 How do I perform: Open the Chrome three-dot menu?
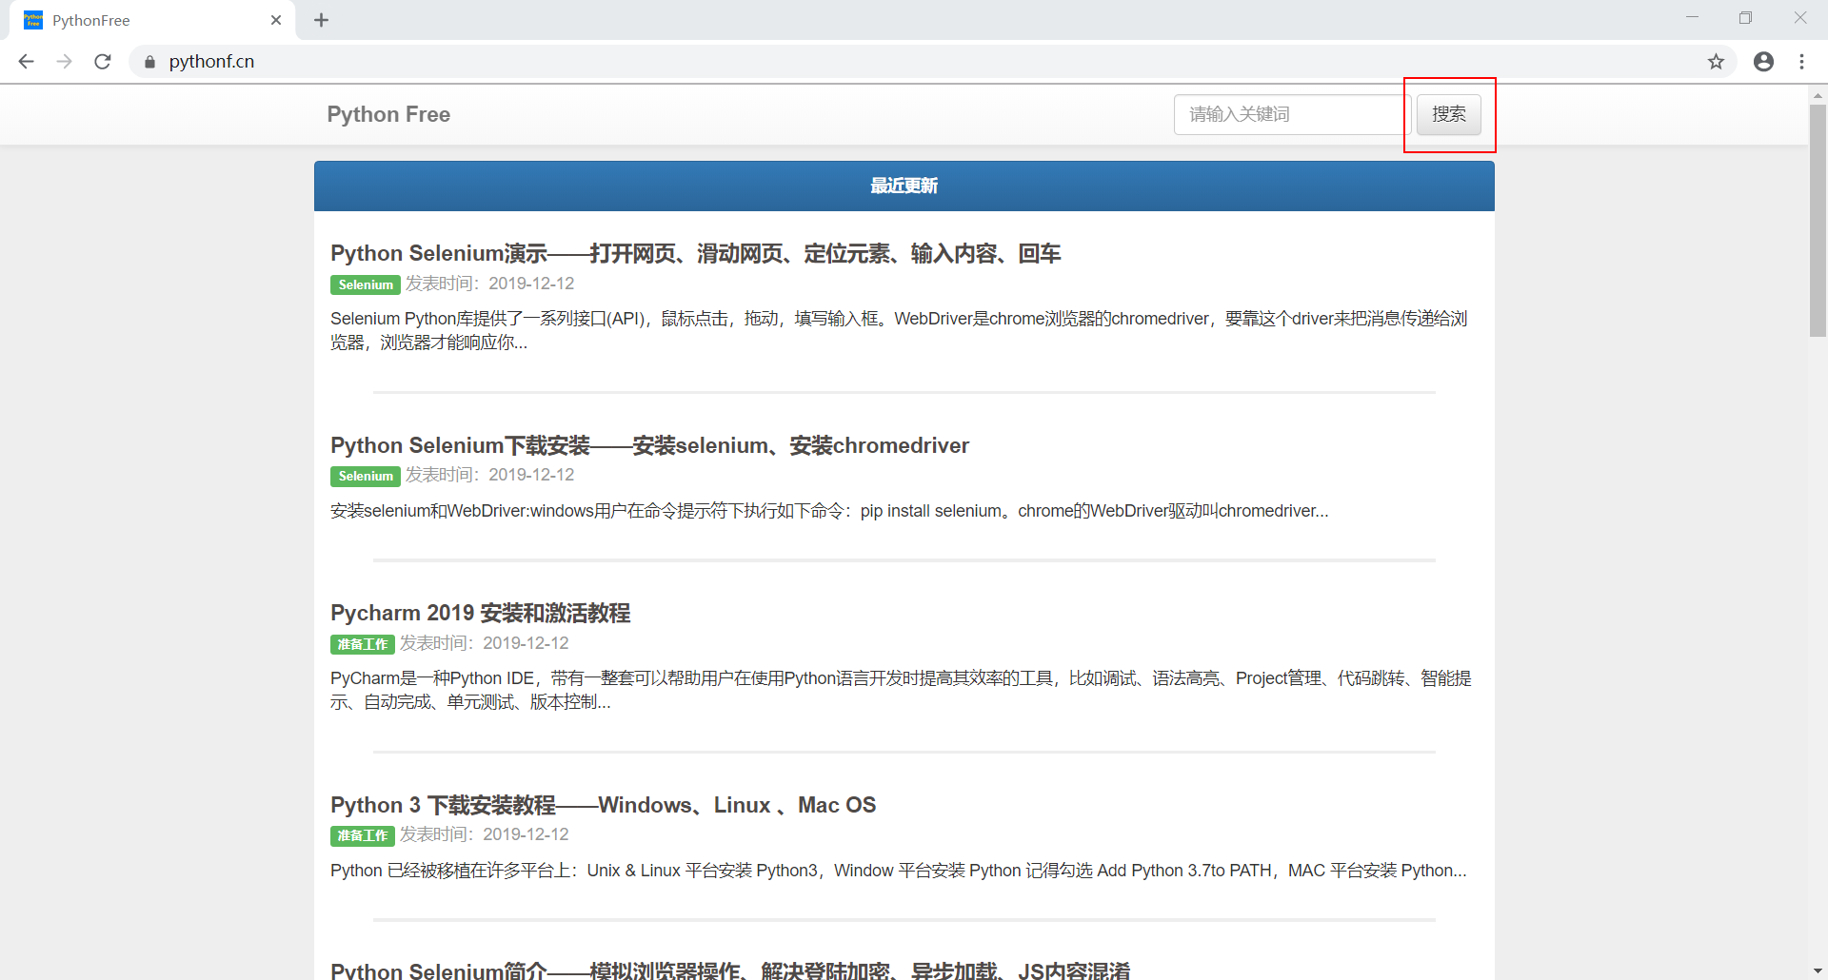(1801, 62)
